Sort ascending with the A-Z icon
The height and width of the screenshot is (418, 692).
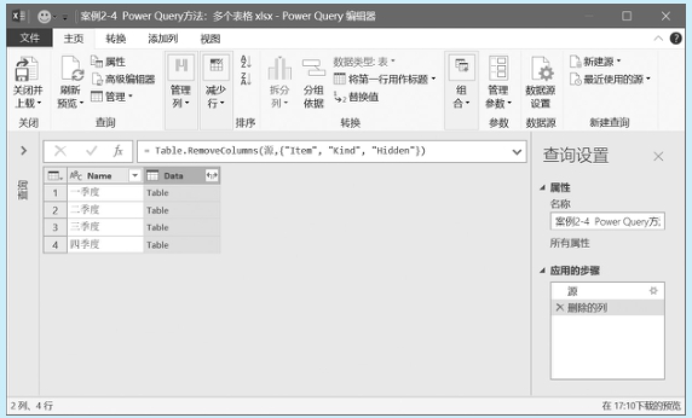point(246,62)
